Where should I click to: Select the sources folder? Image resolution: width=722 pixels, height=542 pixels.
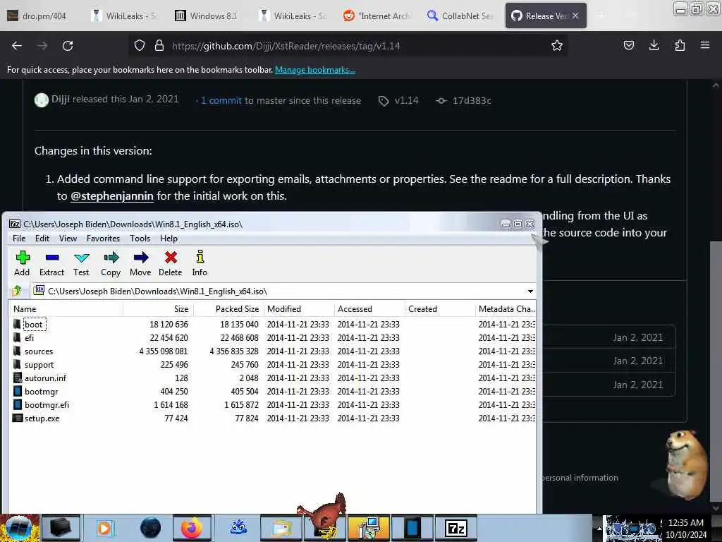pyautogui.click(x=39, y=351)
